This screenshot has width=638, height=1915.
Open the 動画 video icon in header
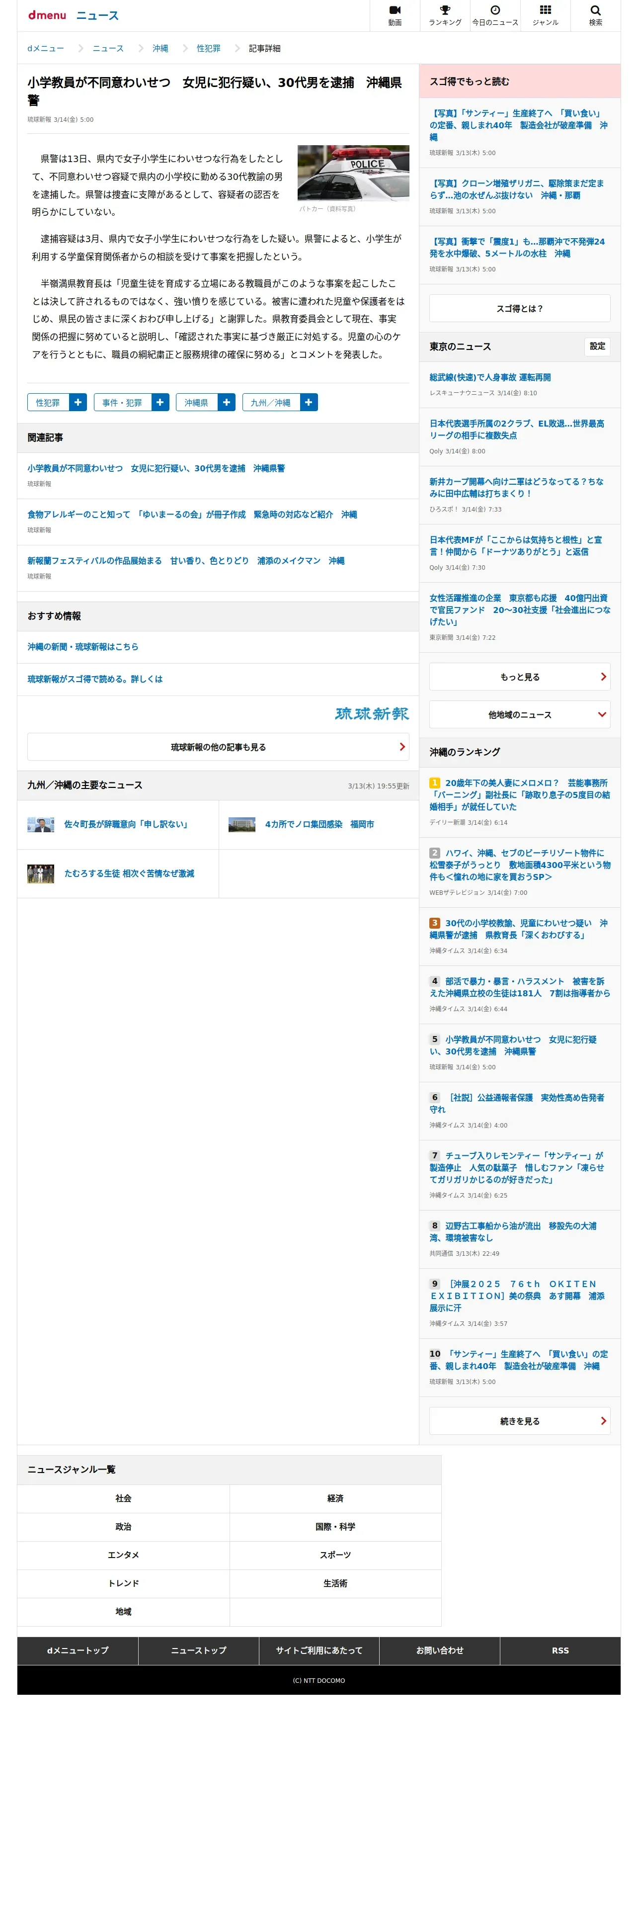pyautogui.click(x=395, y=15)
